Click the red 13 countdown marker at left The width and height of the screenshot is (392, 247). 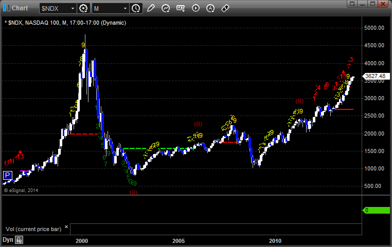(x=21, y=157)
